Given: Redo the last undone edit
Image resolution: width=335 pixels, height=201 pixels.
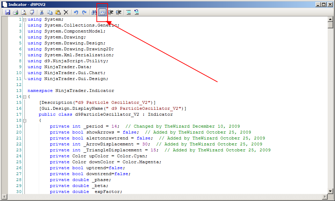Looking at the screenshot, I should [85, 12].
